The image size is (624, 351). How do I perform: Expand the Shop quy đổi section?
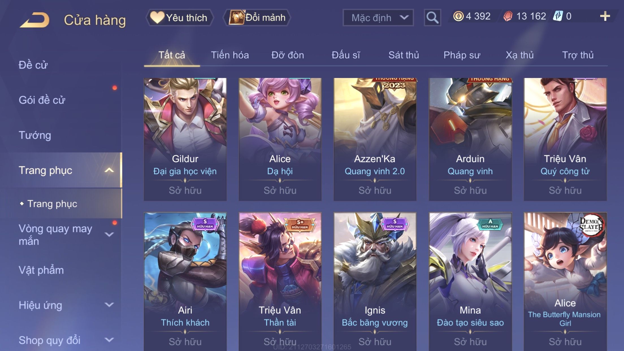(x=109, y=340)
